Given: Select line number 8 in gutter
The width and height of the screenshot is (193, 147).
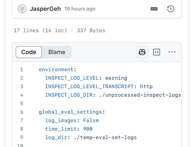Looking at the screenshot, I should [x=22, y=129].
